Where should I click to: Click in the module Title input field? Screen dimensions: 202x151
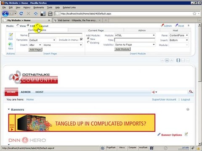(x=135, y=40)
